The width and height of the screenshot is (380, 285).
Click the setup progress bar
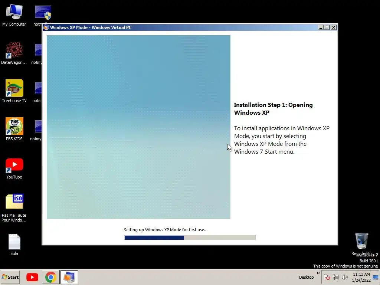click(x=190, y=237)
